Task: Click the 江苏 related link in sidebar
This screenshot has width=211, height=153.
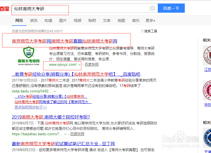Action: (x=207, y=70)
